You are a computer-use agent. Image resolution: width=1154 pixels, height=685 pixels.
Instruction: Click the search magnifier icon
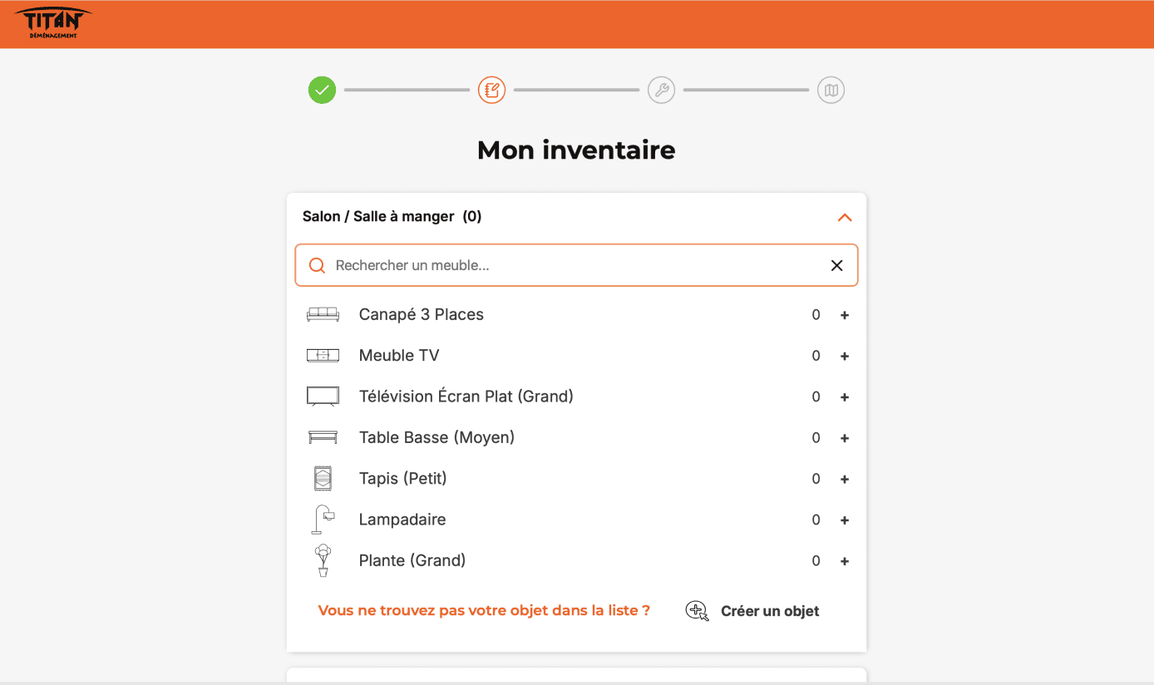317,265
